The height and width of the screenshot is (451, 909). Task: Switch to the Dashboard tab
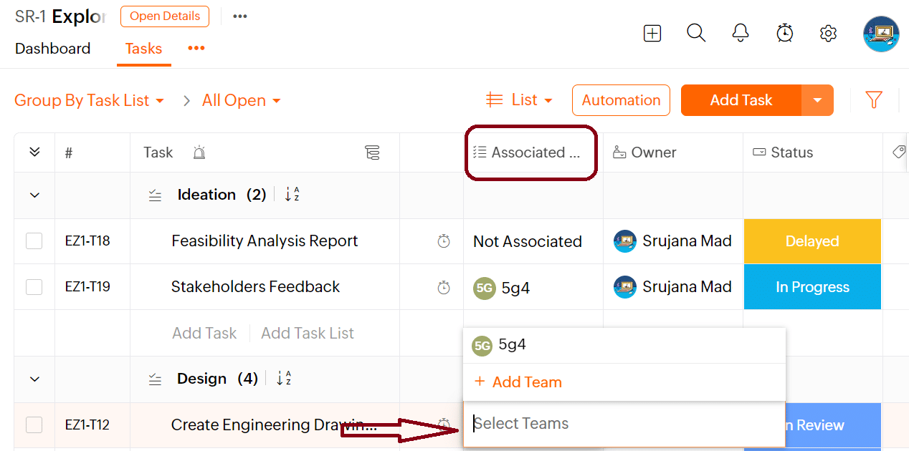point(52,49)
